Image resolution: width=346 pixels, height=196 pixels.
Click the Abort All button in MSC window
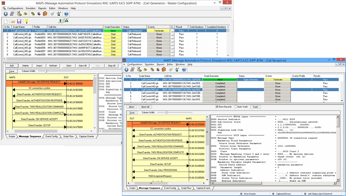click(145, 107)
